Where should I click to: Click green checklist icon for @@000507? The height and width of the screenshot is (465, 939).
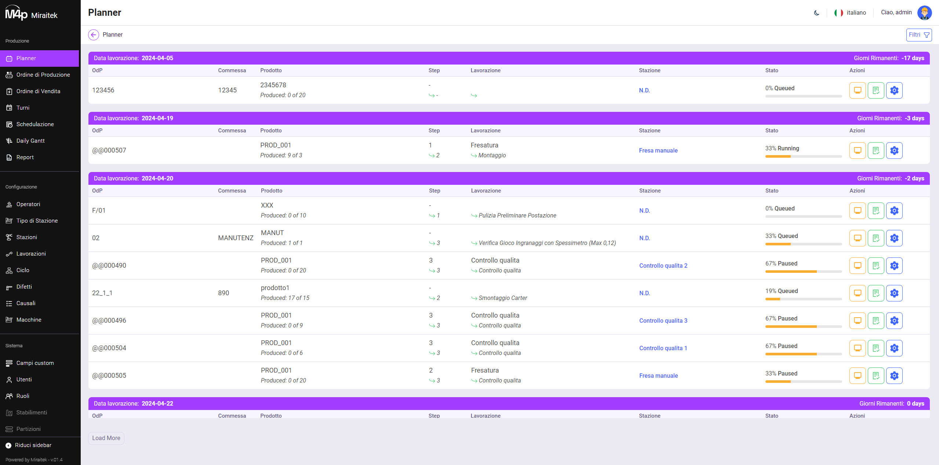[876, 151]
